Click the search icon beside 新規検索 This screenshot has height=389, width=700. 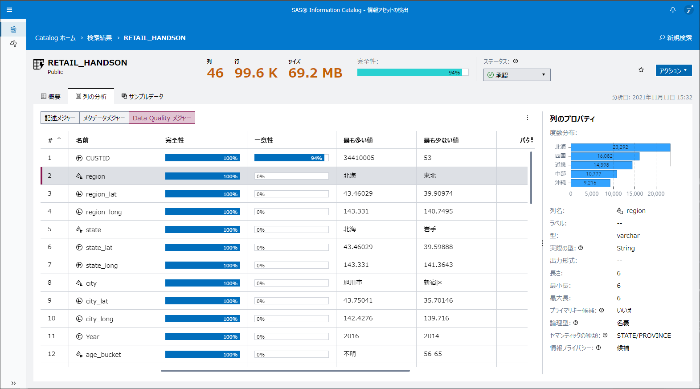662,38
